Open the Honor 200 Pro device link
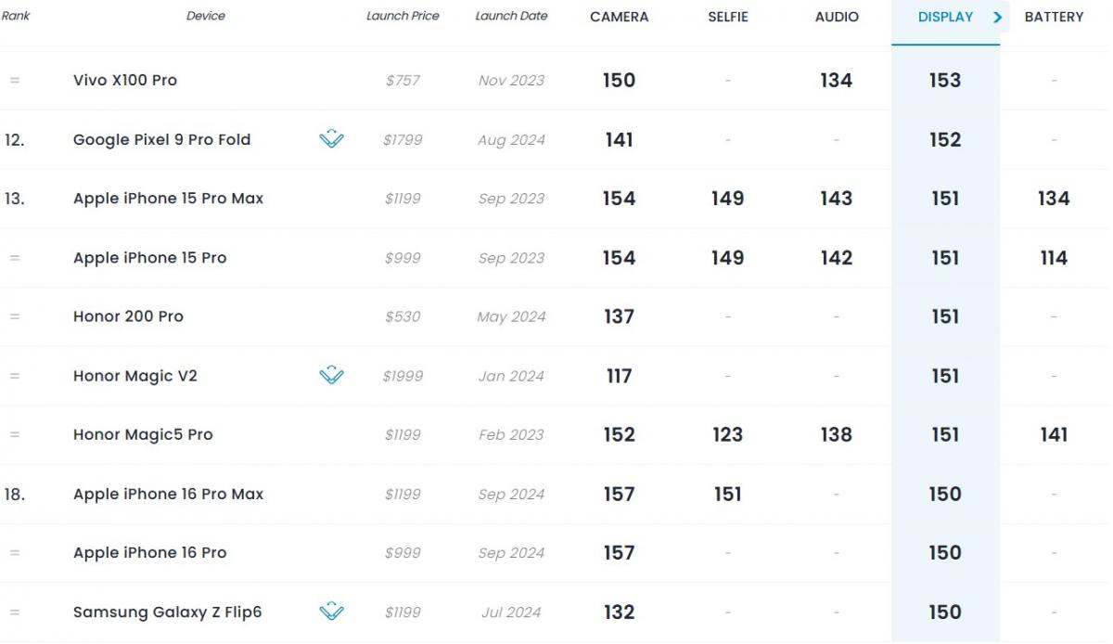 coord(128,316)
